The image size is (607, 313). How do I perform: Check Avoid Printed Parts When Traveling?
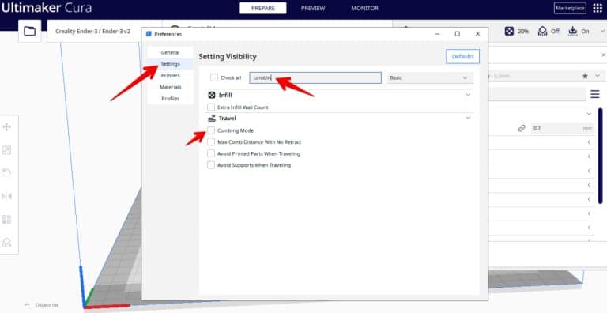pyautogui.click(x=211, y=154)
